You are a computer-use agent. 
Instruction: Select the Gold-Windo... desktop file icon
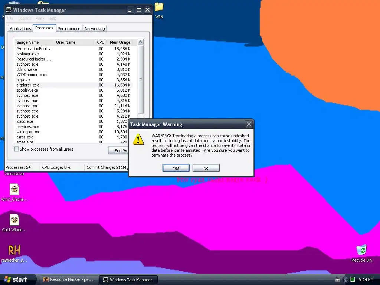pos(14,223)
